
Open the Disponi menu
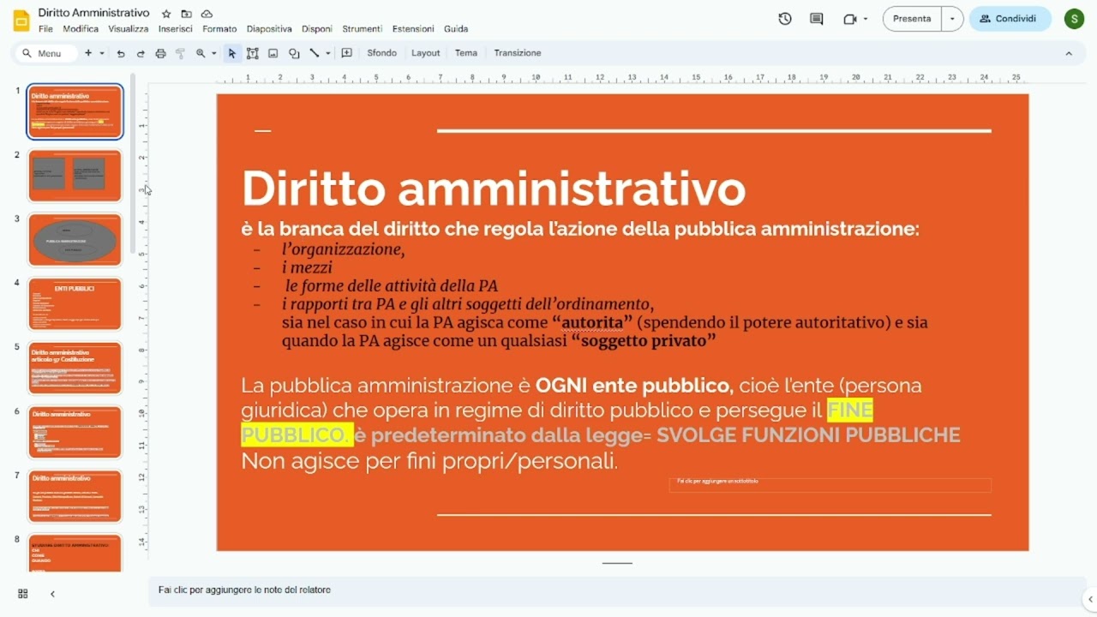coord(317,29)
